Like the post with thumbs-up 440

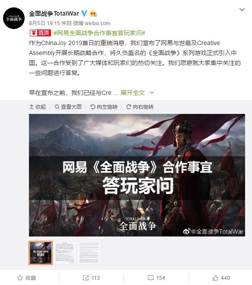221,278
